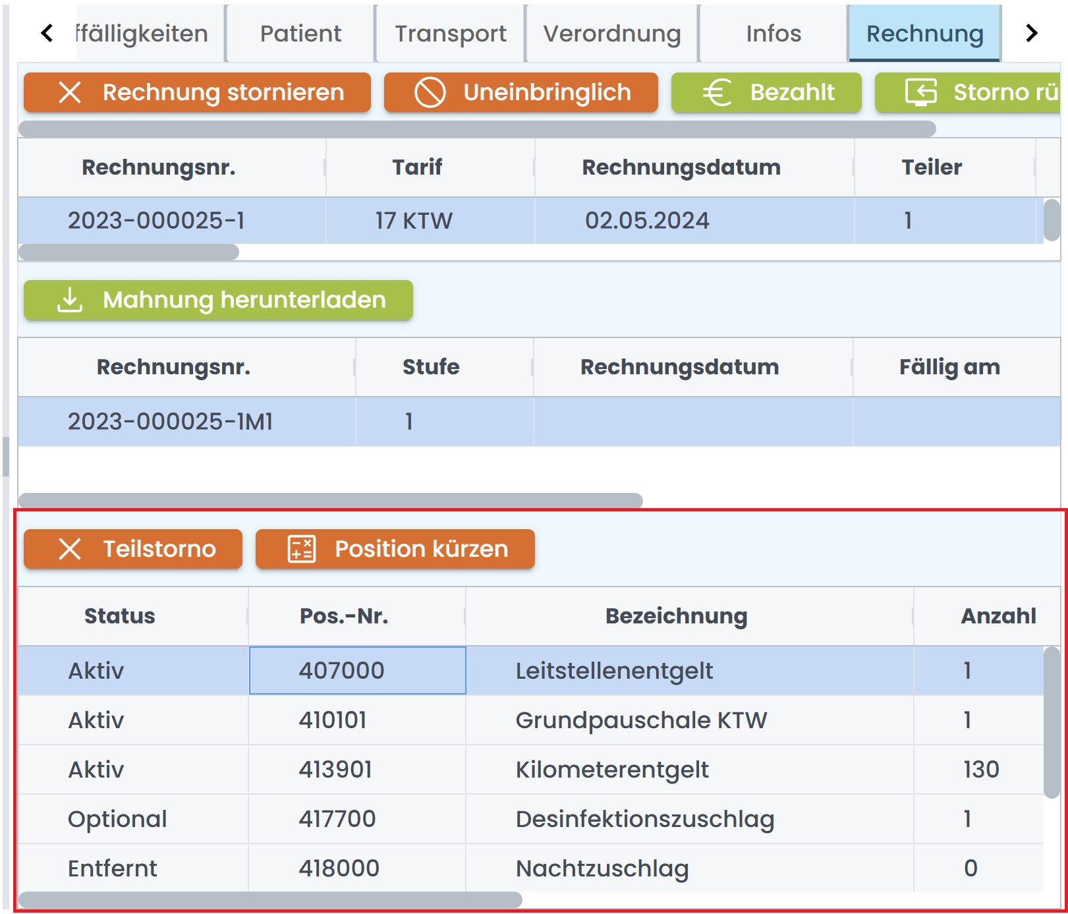The width and height of the screenshot is (1068, 914).
Task: Click the positions table horizontal scrollbar
Action: click(270, 900)
